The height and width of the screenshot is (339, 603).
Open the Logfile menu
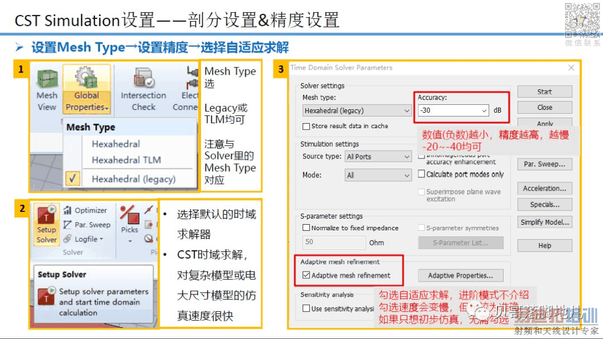coord(83,239)
